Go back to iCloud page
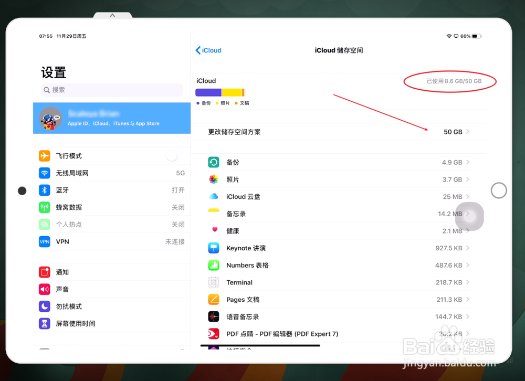525x381 pixels. (208, 50)
